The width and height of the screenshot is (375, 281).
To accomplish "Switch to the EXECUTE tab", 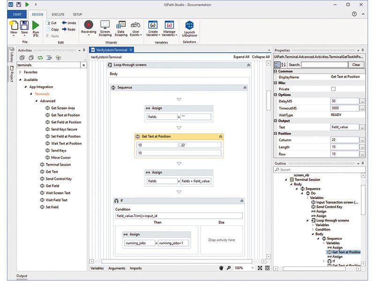I will (x=58, y=15).
